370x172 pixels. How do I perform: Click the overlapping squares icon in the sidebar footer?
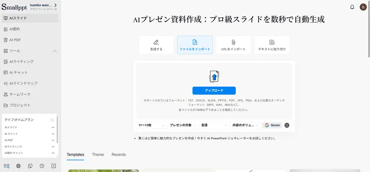coord(30,166)
